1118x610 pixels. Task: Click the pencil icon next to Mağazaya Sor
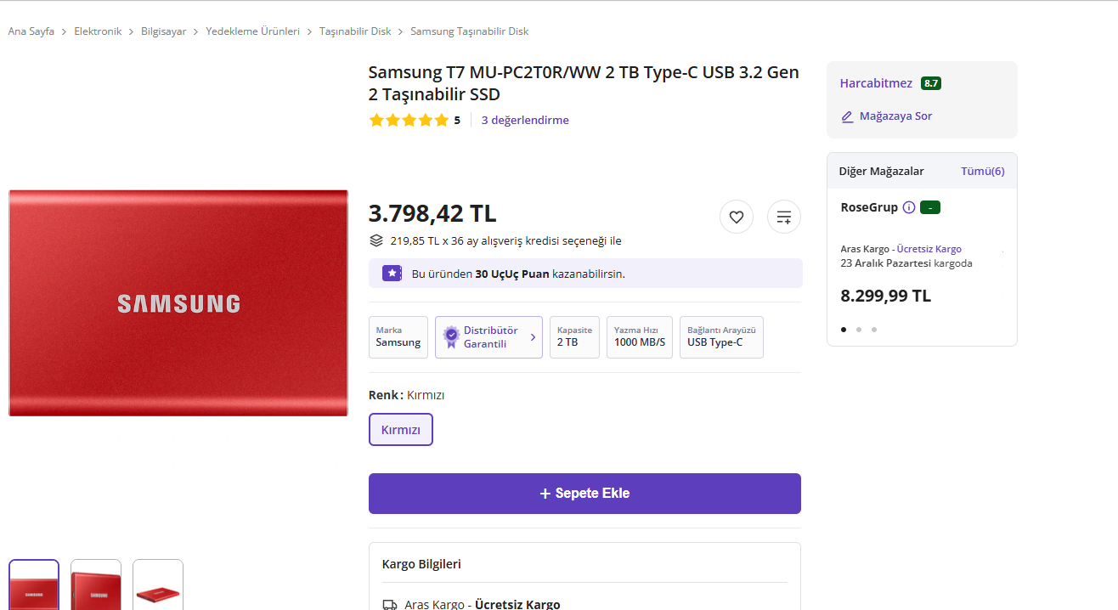(847, 116)
